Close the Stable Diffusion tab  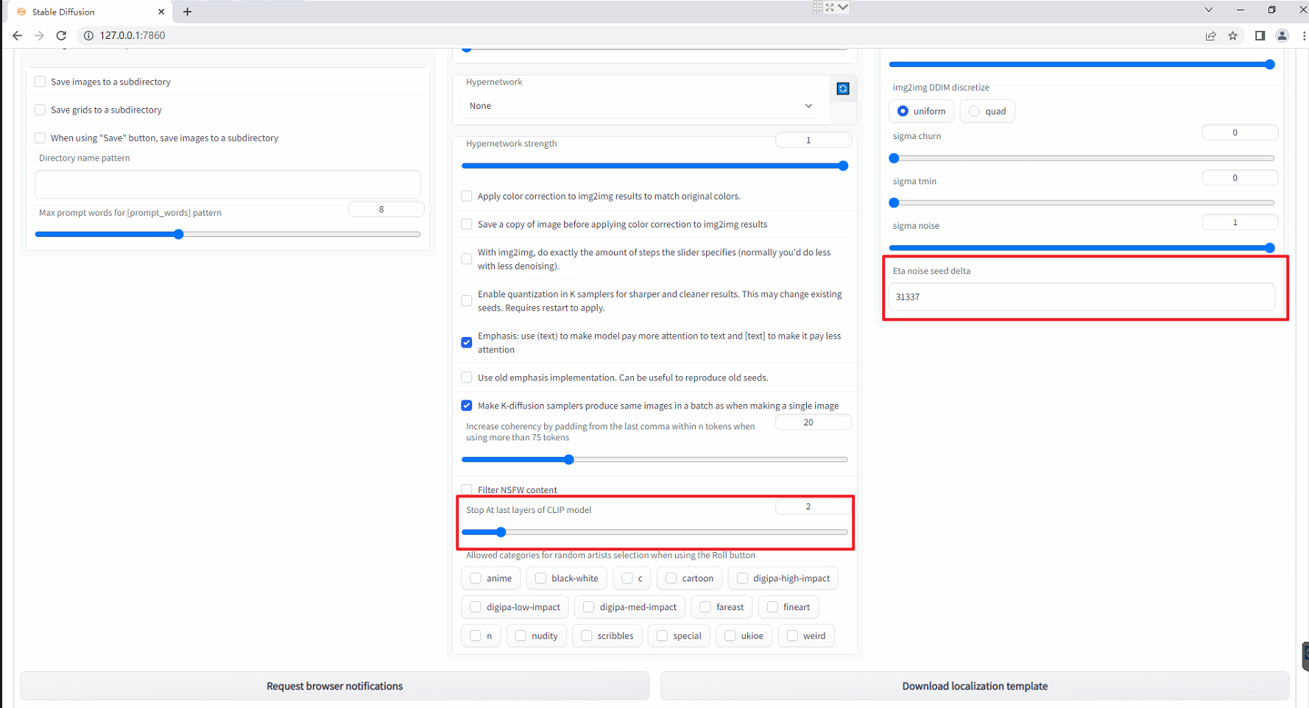[x=161, y=12]
